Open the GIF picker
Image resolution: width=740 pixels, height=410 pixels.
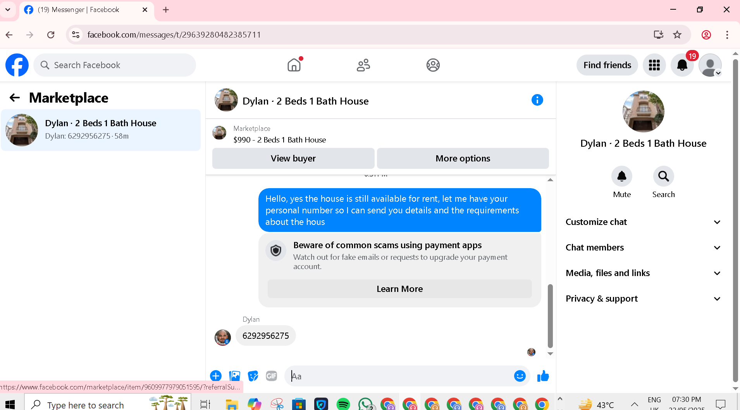click(272, 376)
